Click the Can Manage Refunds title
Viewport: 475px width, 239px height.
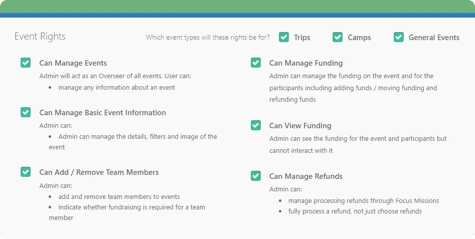(305, 176)
